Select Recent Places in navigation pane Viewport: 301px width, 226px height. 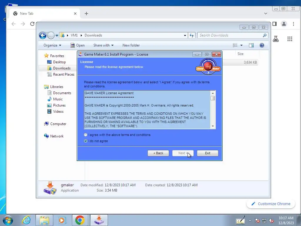(x=63, y=74)
